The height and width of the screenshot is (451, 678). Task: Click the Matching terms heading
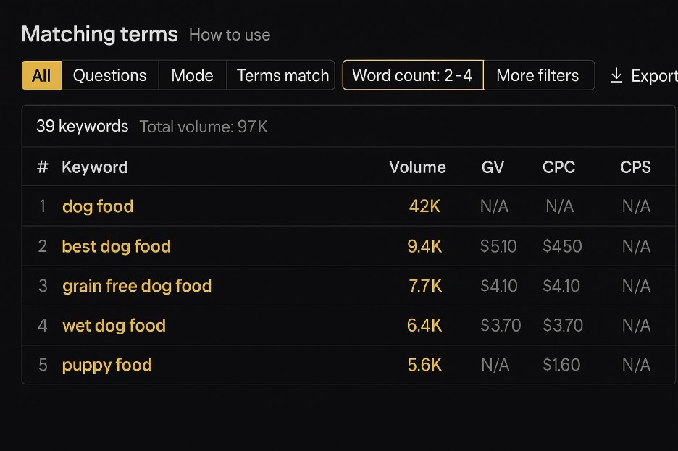[x=99, y=34]
